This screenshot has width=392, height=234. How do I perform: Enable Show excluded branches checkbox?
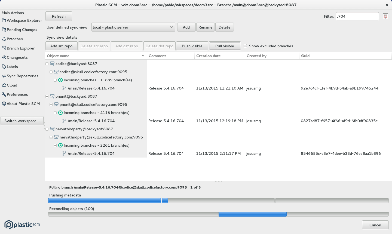[x=245, y=46]
